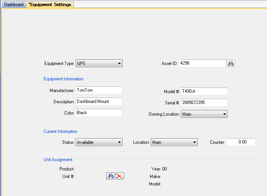Select the Equipment Settings tab

pos(50,5)
